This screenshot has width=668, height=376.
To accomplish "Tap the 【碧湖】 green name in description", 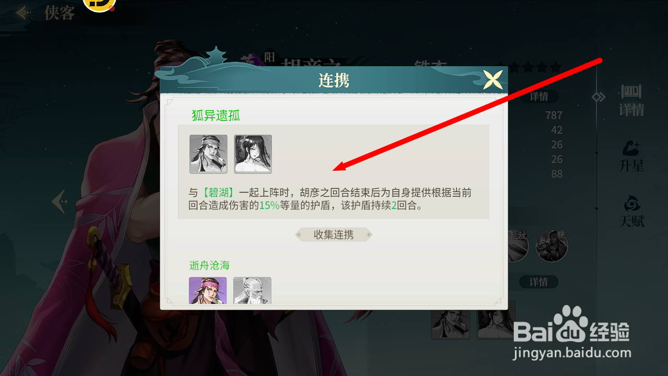I will [x=219, y=193].
